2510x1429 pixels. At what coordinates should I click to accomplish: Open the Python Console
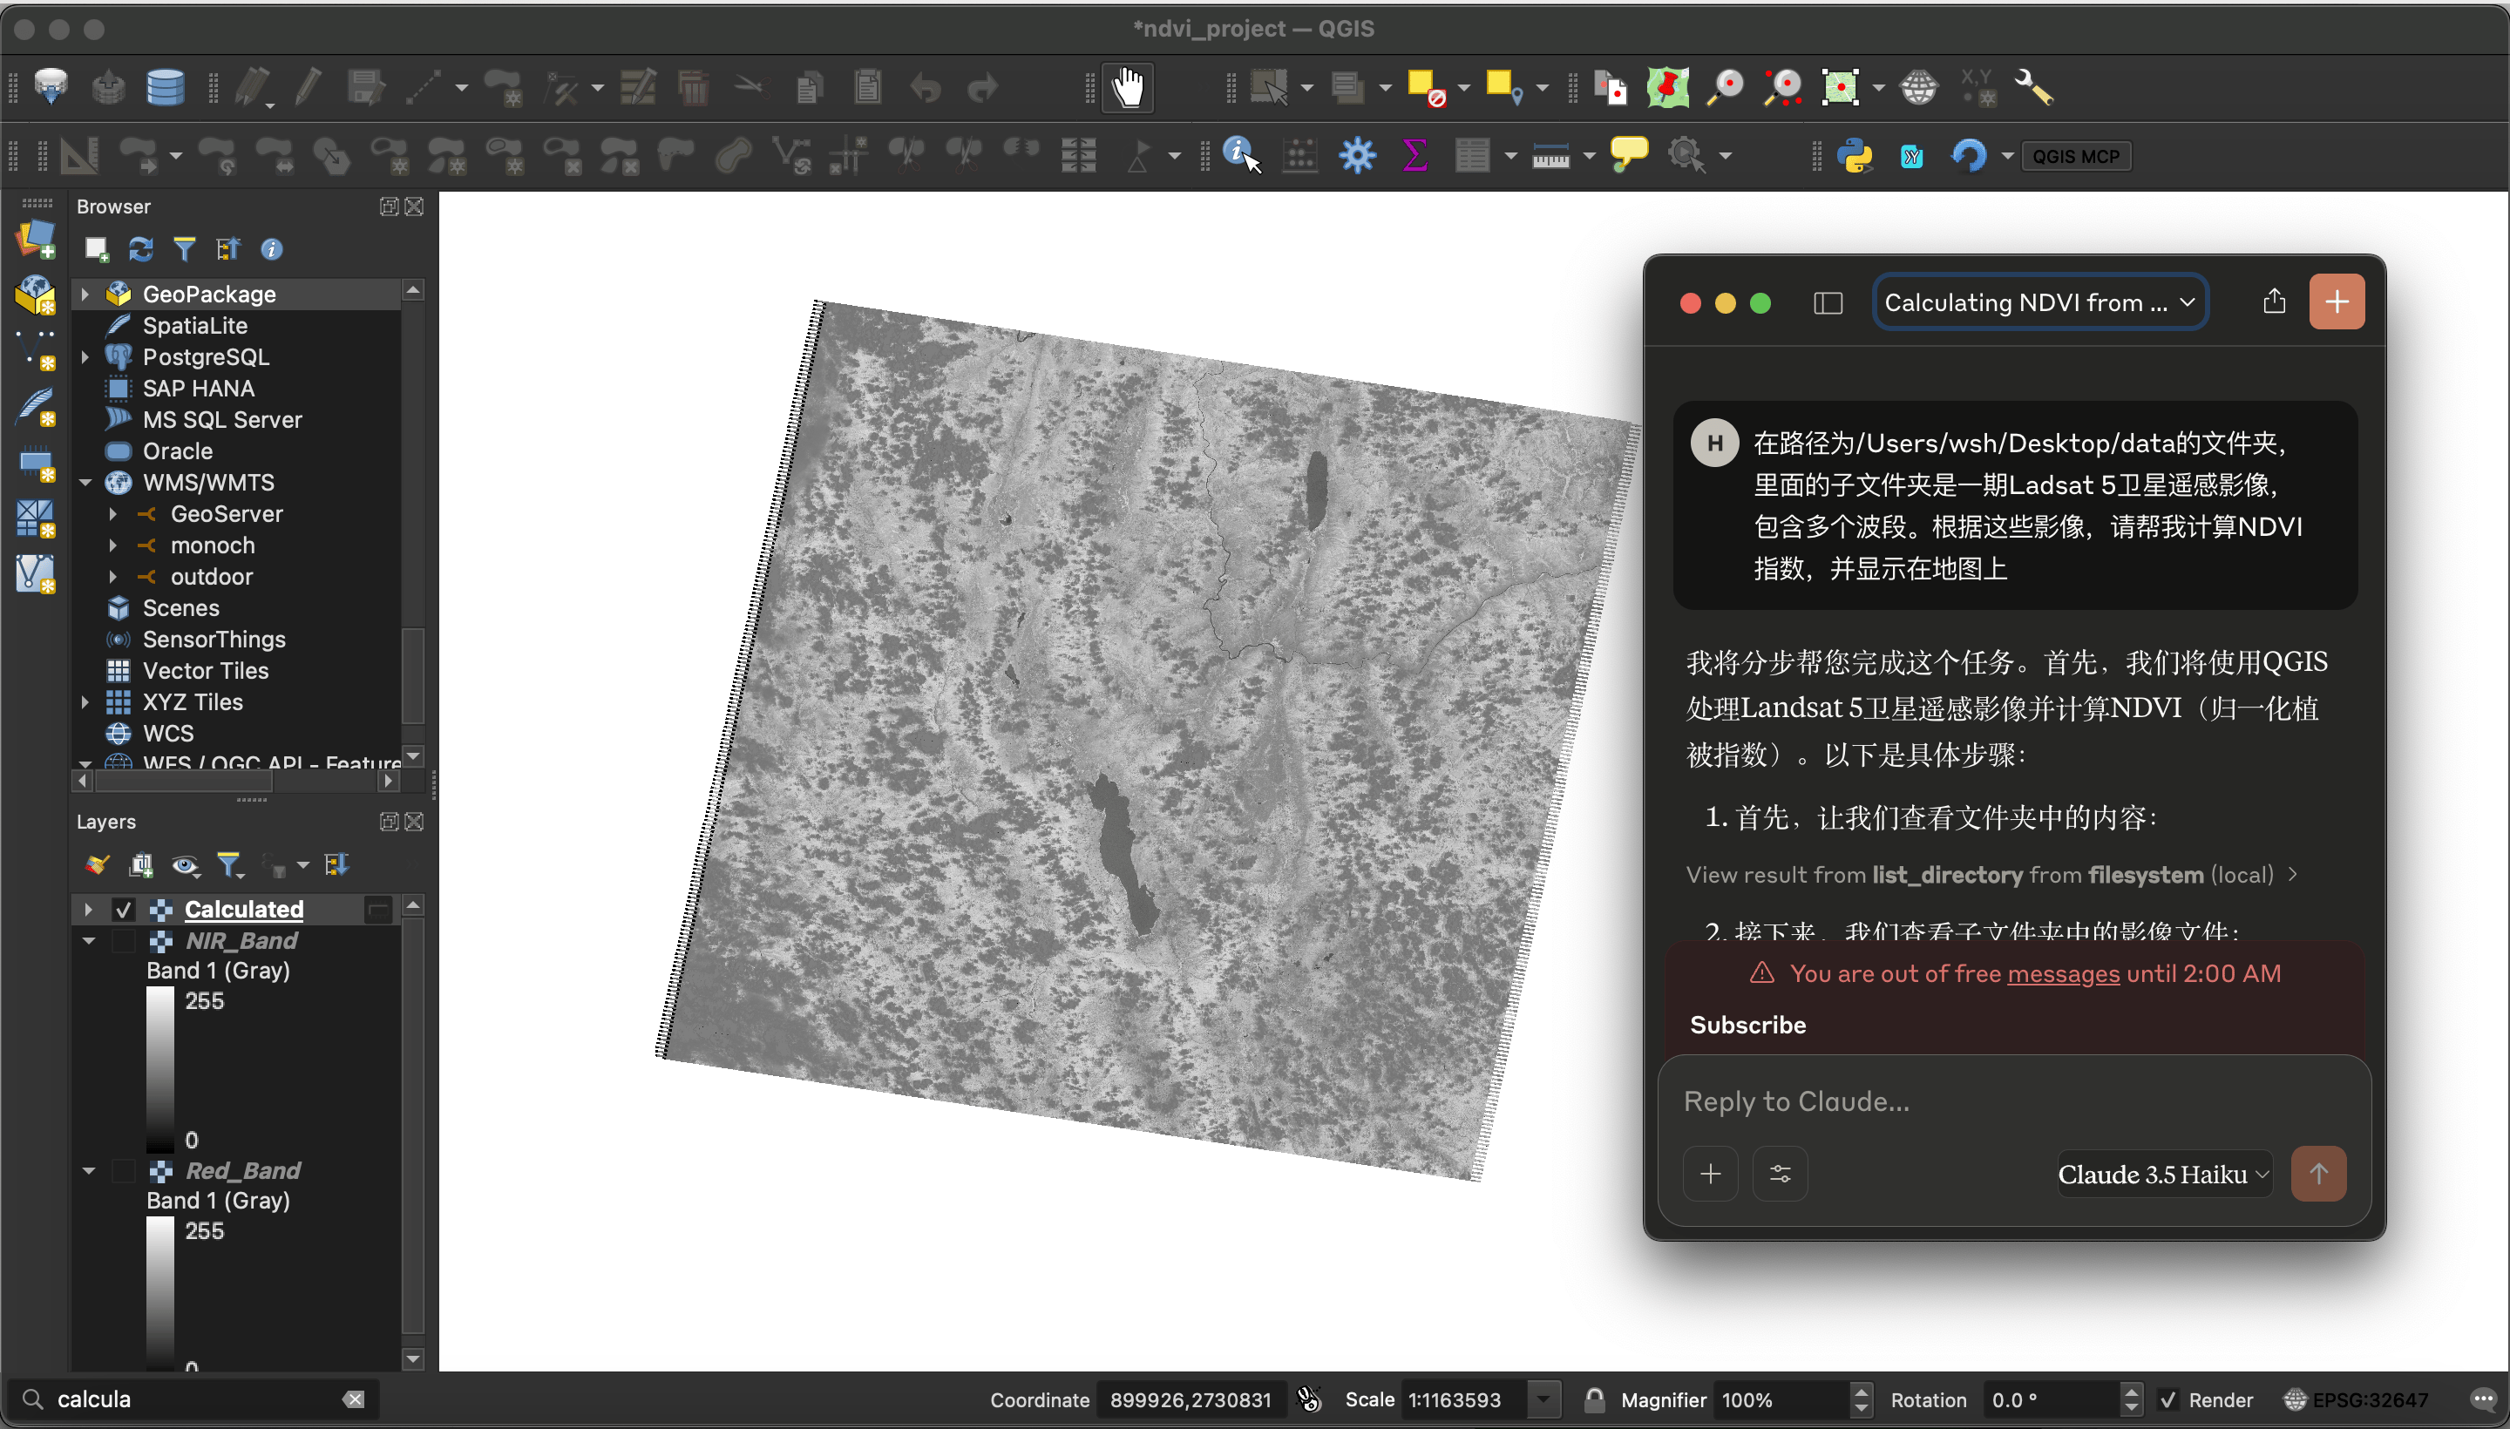click(x=1856, y=155)
